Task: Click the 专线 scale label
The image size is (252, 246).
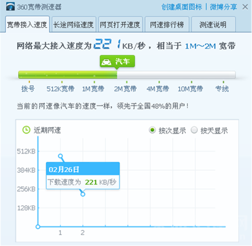Action: (222, 89)
